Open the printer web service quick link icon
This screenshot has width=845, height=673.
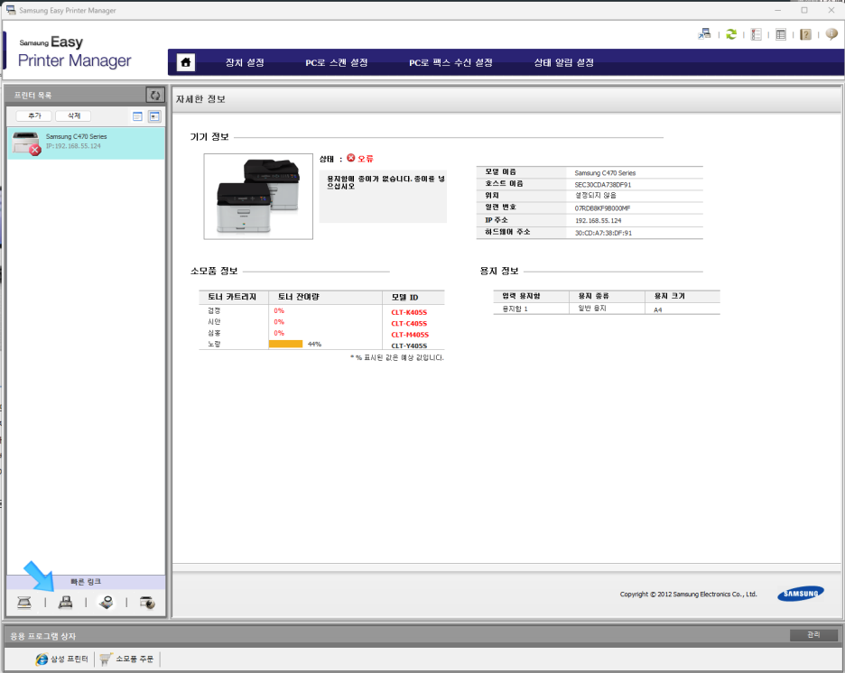147,603
